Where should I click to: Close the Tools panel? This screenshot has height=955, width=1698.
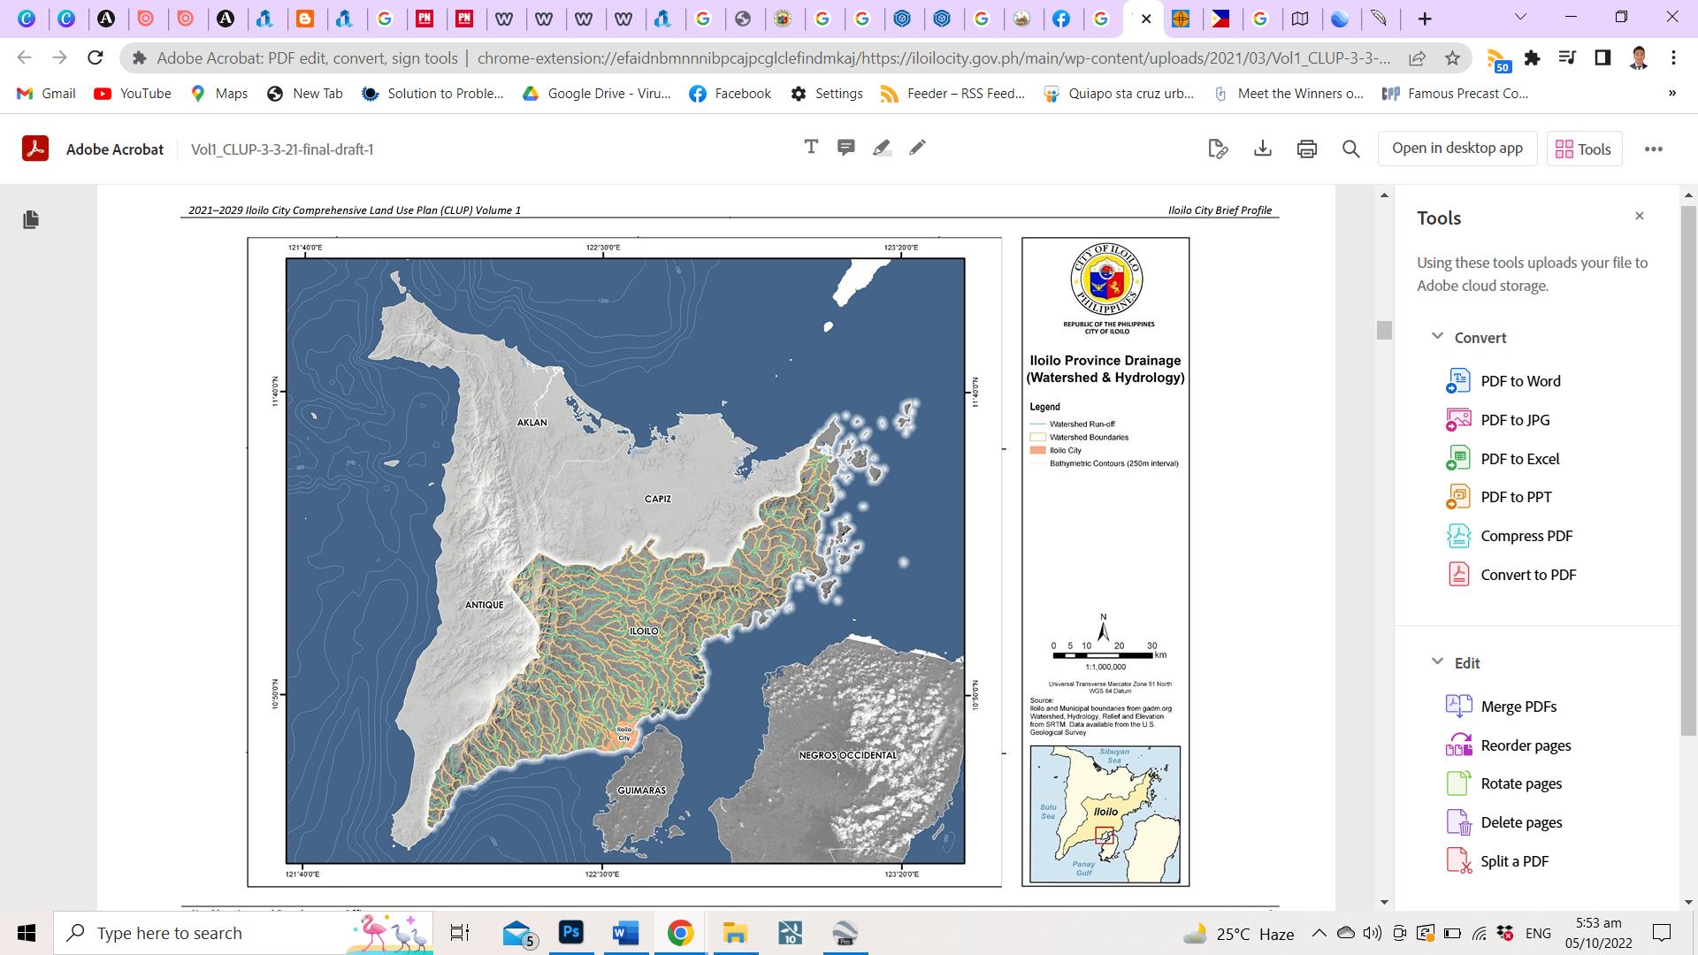(x=1640, y=217)
